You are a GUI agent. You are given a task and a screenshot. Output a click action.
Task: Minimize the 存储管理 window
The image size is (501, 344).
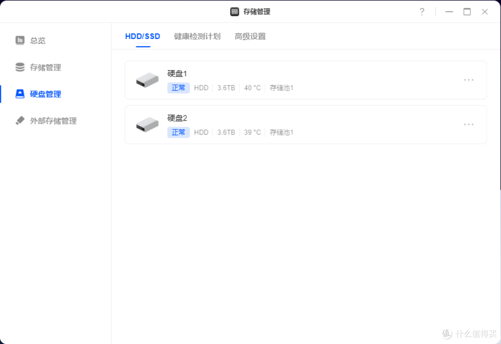449,12
